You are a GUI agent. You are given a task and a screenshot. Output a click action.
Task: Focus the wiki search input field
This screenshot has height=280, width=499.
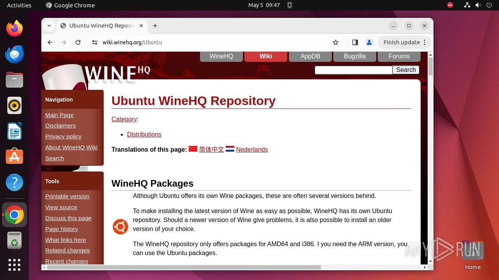353,70
